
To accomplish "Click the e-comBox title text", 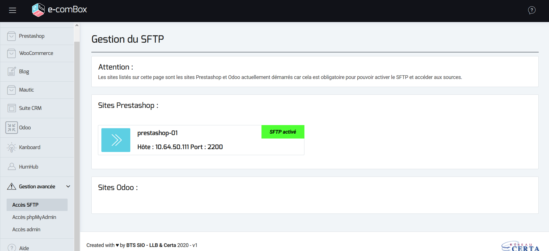I will [x=67, y=9].
